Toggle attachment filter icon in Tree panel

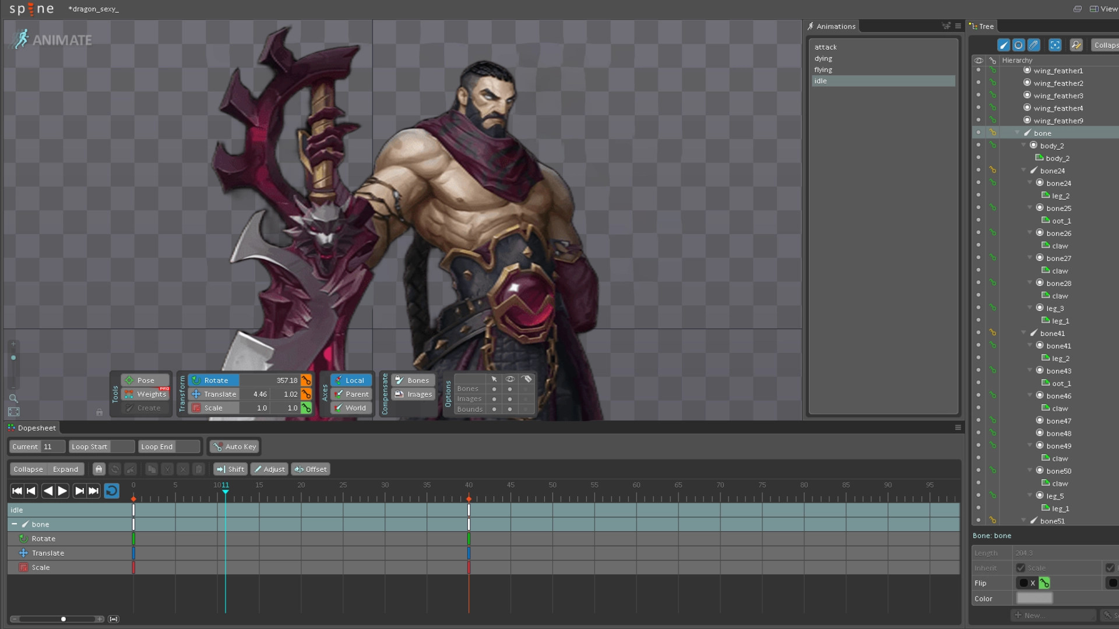tap(1034, 45)
